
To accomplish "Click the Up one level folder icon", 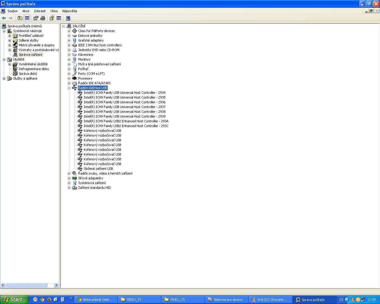I will click(x=20, y=18).
